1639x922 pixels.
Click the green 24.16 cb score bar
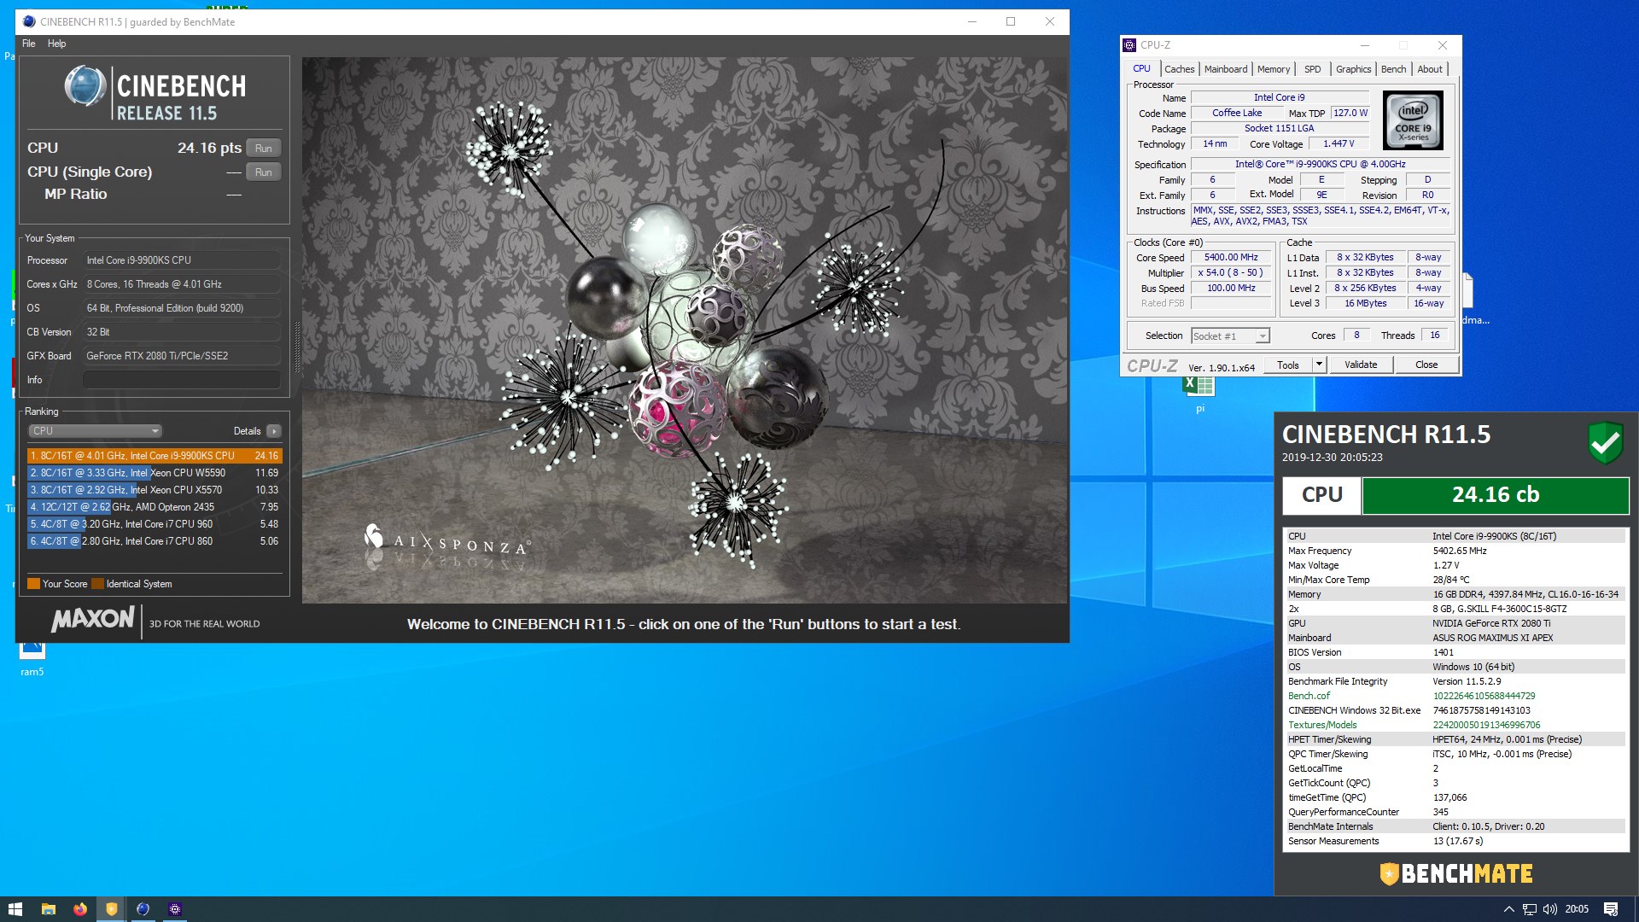[1496, 495]
